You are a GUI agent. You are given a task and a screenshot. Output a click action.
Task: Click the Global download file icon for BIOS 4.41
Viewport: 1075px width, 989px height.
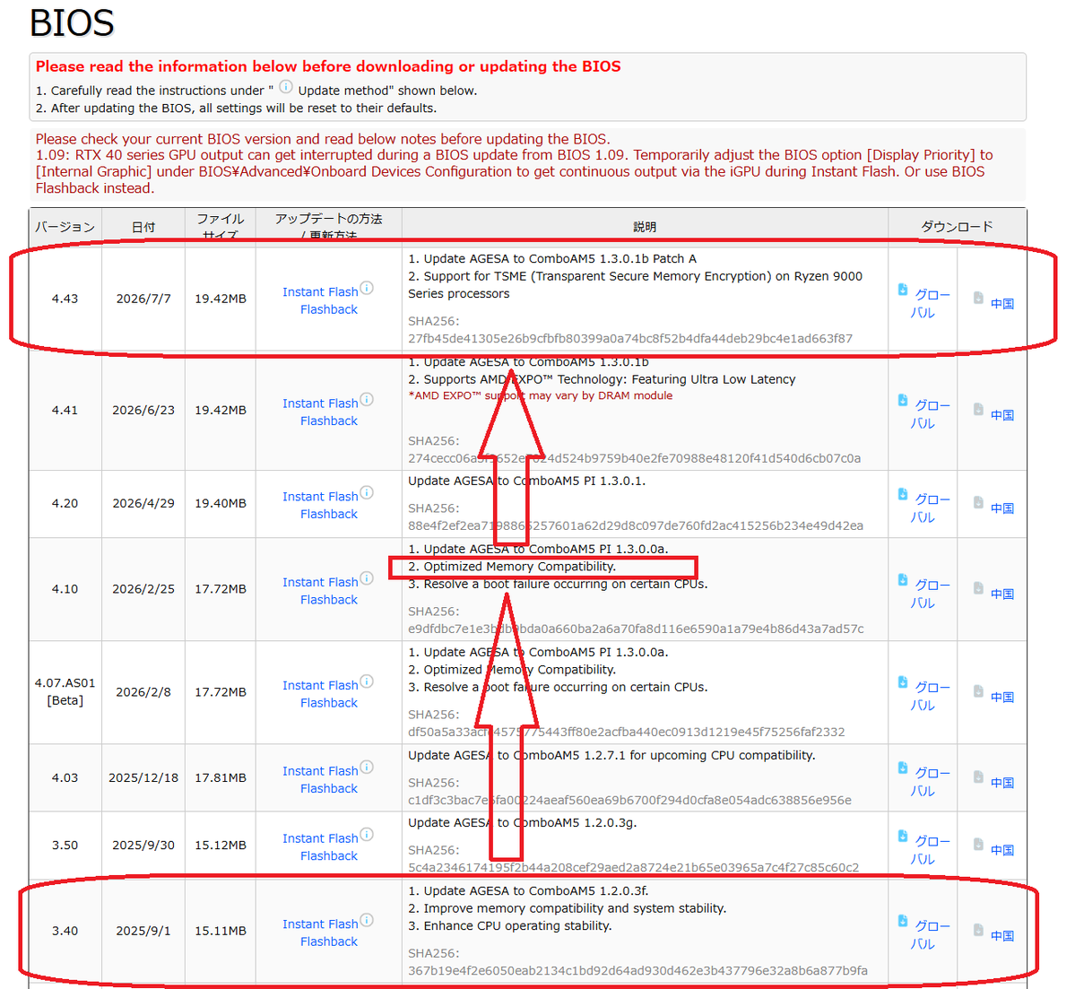point(903,400)
